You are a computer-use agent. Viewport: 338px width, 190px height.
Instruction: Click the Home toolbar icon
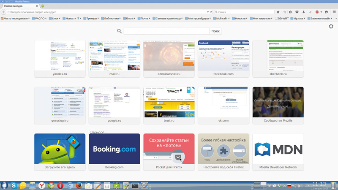pos(278,12)
